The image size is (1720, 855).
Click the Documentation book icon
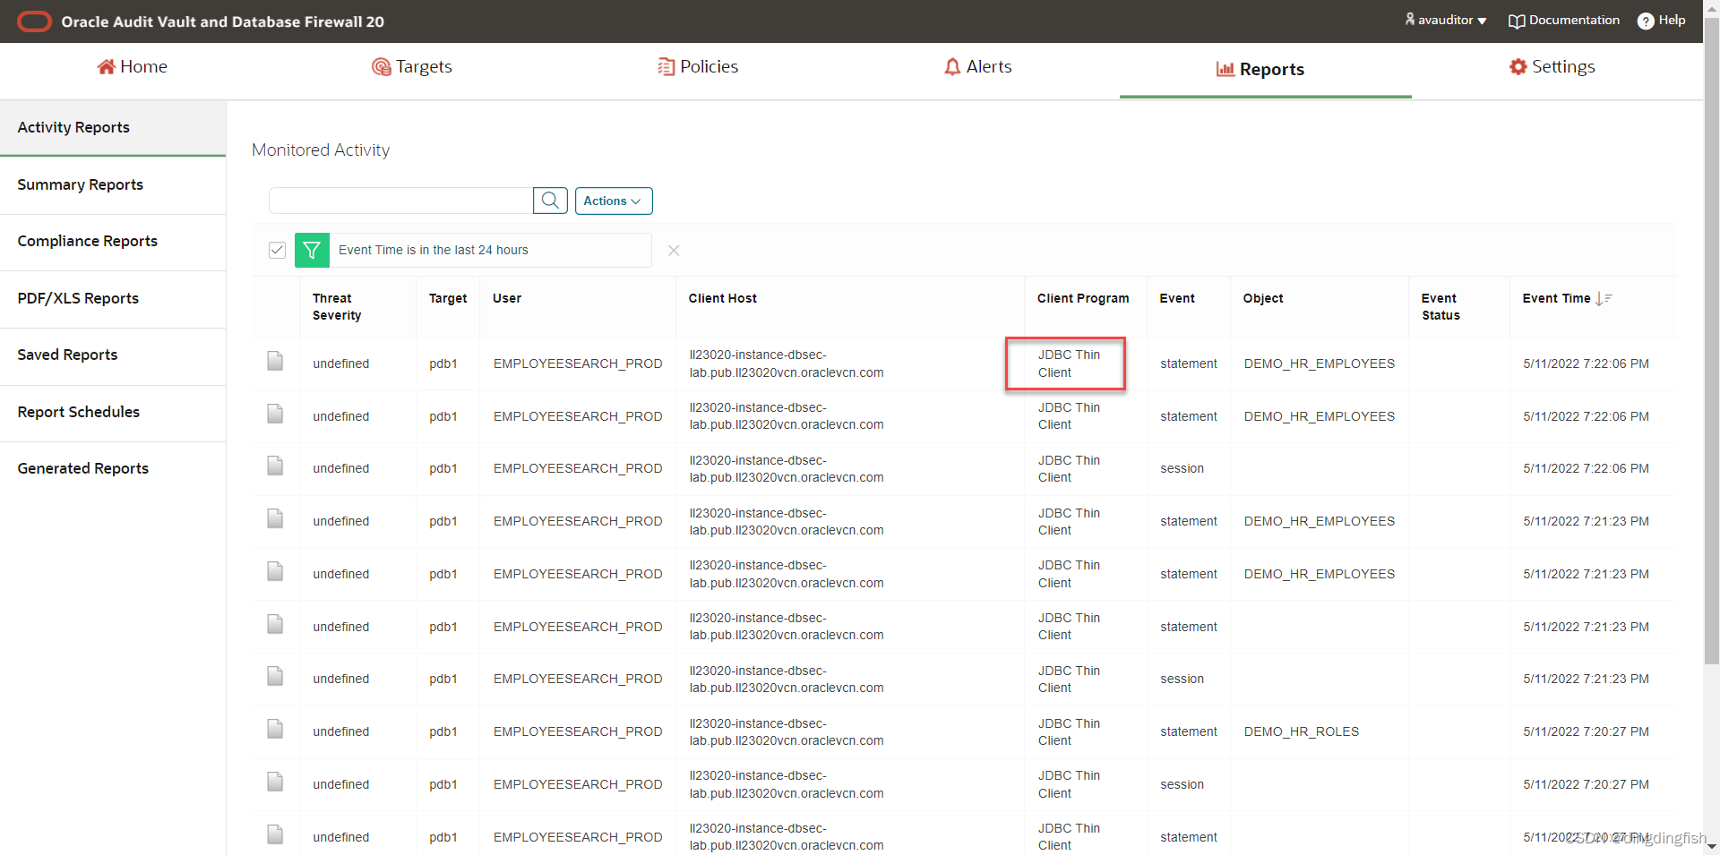click(x=1517, y=21)
